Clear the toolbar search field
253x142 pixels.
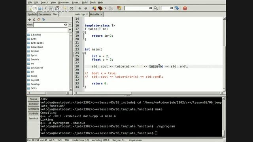[150, 8]
